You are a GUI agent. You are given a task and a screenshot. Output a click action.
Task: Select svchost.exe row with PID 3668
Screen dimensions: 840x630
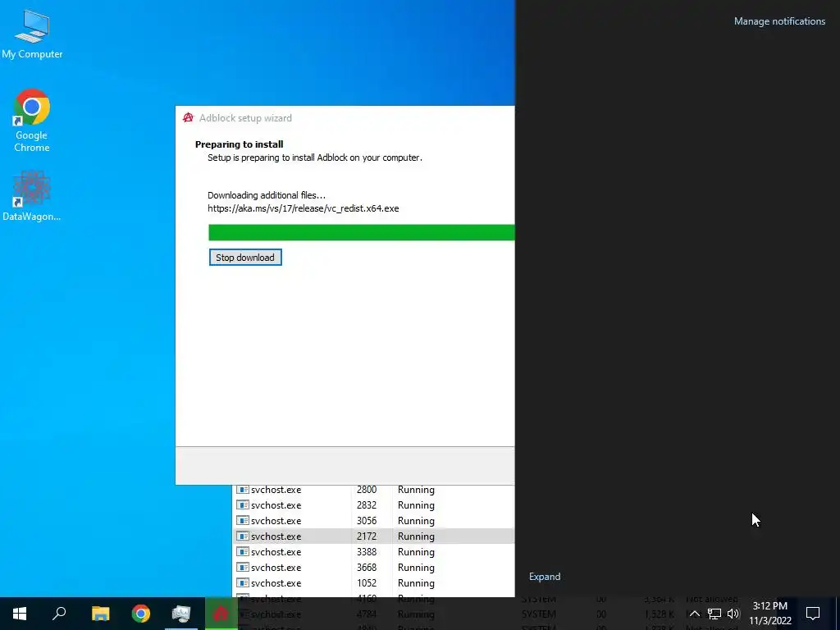(373, 568)
